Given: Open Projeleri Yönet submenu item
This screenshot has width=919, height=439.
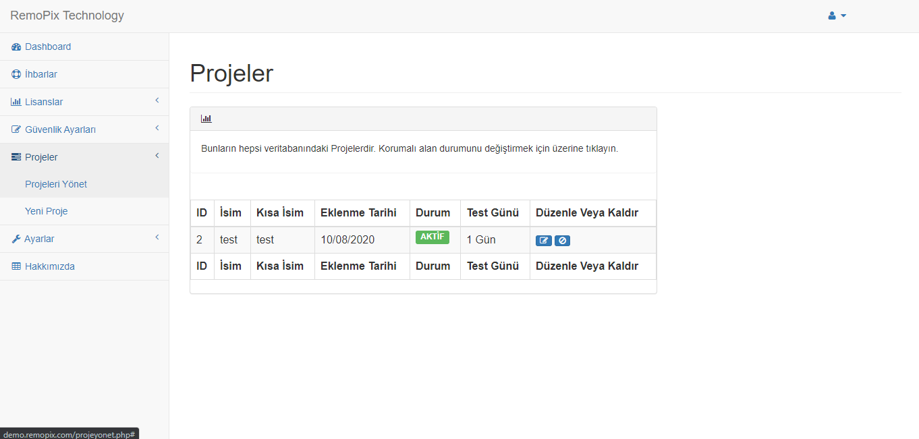Looking at the screenshot, I should point(56,184).
